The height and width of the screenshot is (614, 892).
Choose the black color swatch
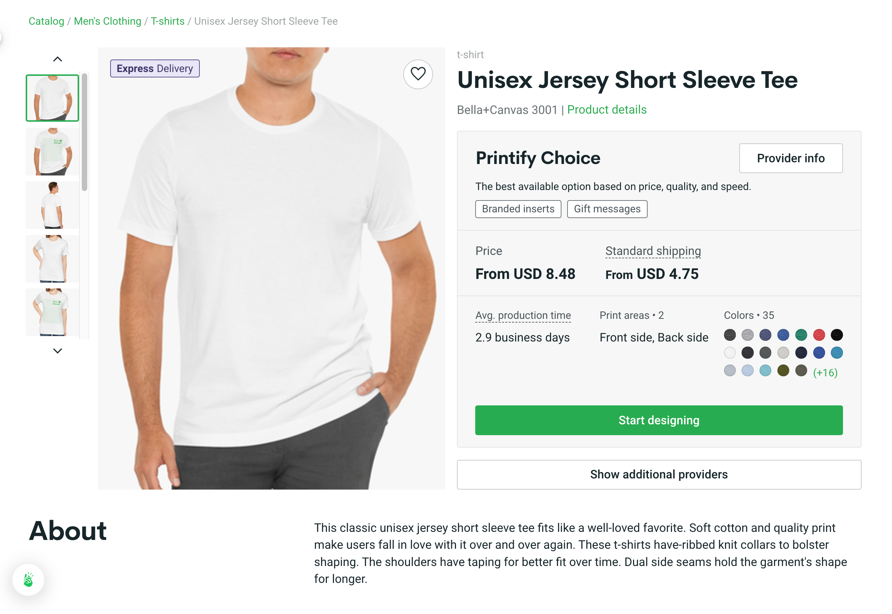[836, 335]
